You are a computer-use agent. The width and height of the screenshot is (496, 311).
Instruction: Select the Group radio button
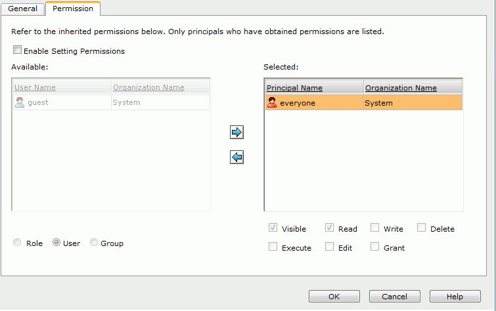pos(94,242)
